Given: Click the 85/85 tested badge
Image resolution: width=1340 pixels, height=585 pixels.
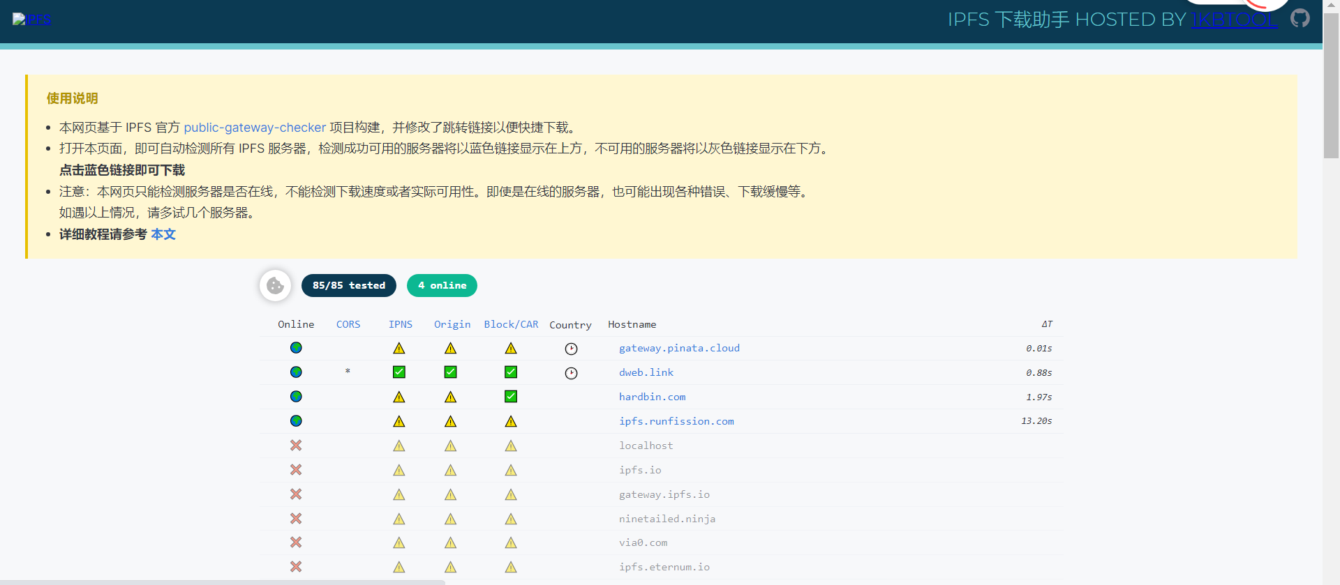Looking at the screenshot, I should [x=349, y=285].
